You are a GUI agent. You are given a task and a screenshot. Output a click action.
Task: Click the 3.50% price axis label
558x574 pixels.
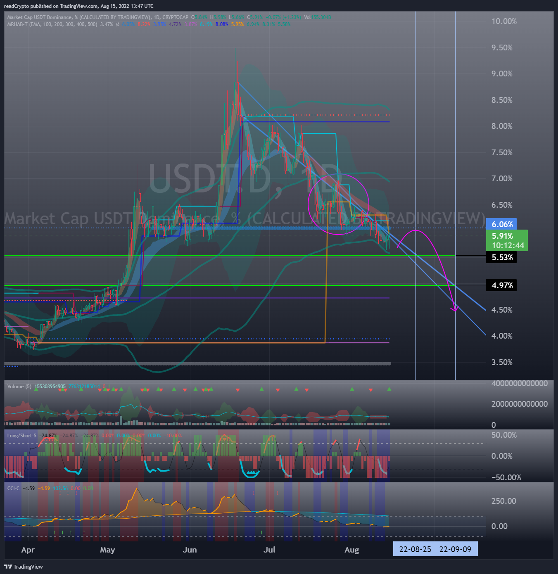(x=502, y=362)
